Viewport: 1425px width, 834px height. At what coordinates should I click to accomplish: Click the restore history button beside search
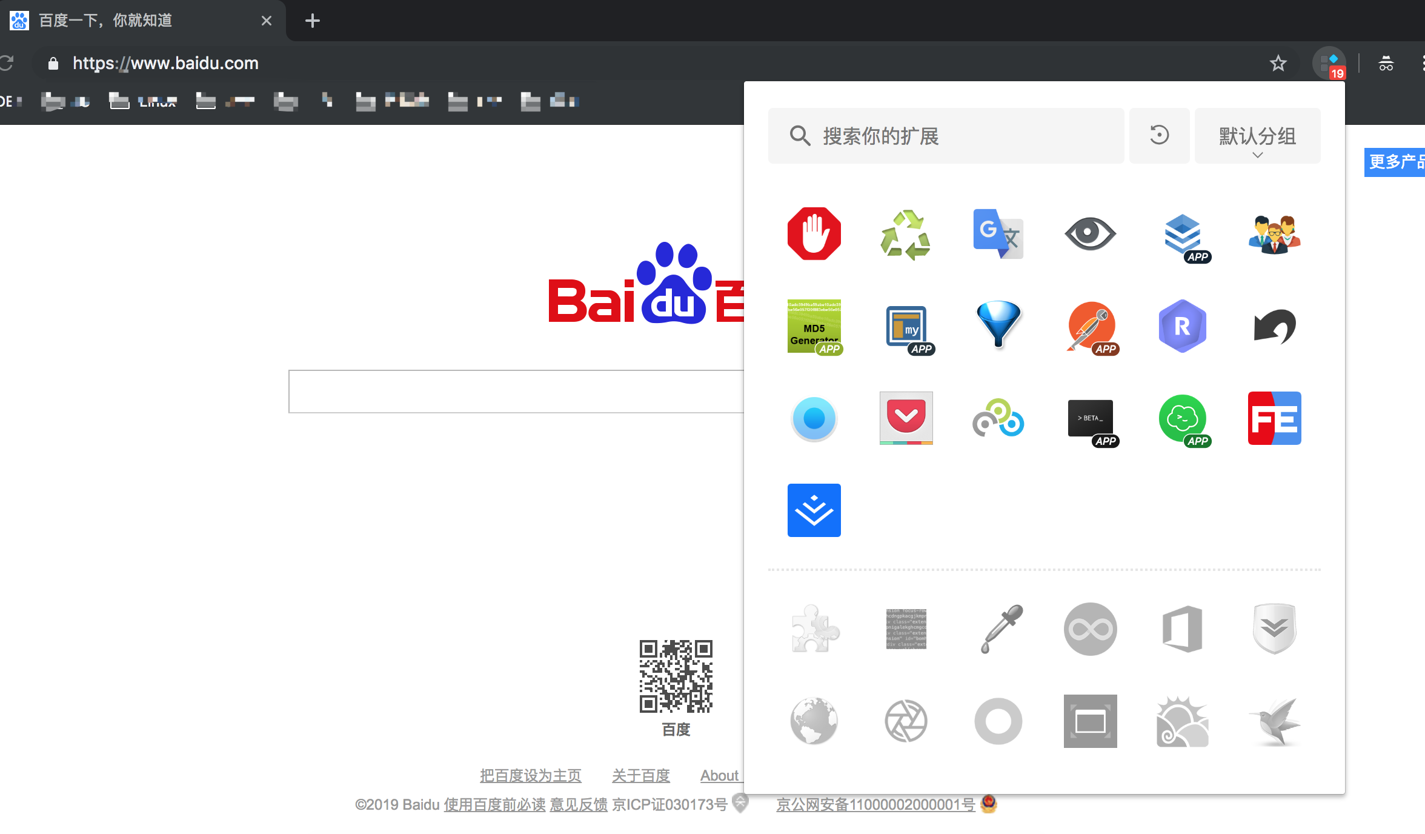(1159, 136)
